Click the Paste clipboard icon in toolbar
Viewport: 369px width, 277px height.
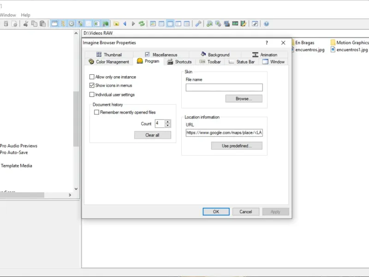pos(42,24)
